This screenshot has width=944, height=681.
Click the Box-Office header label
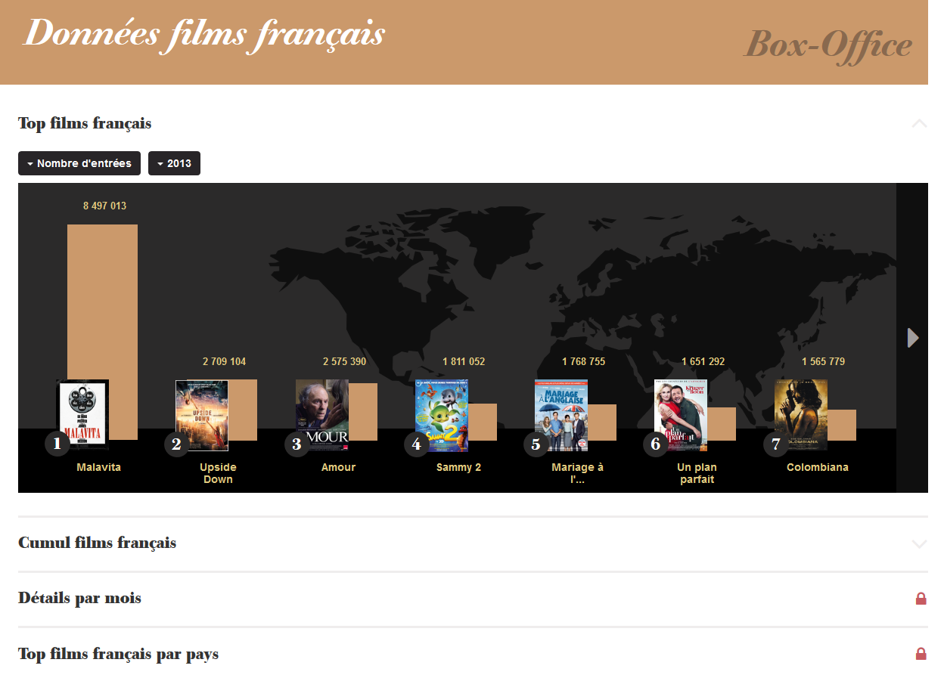[x=828, y=44]
